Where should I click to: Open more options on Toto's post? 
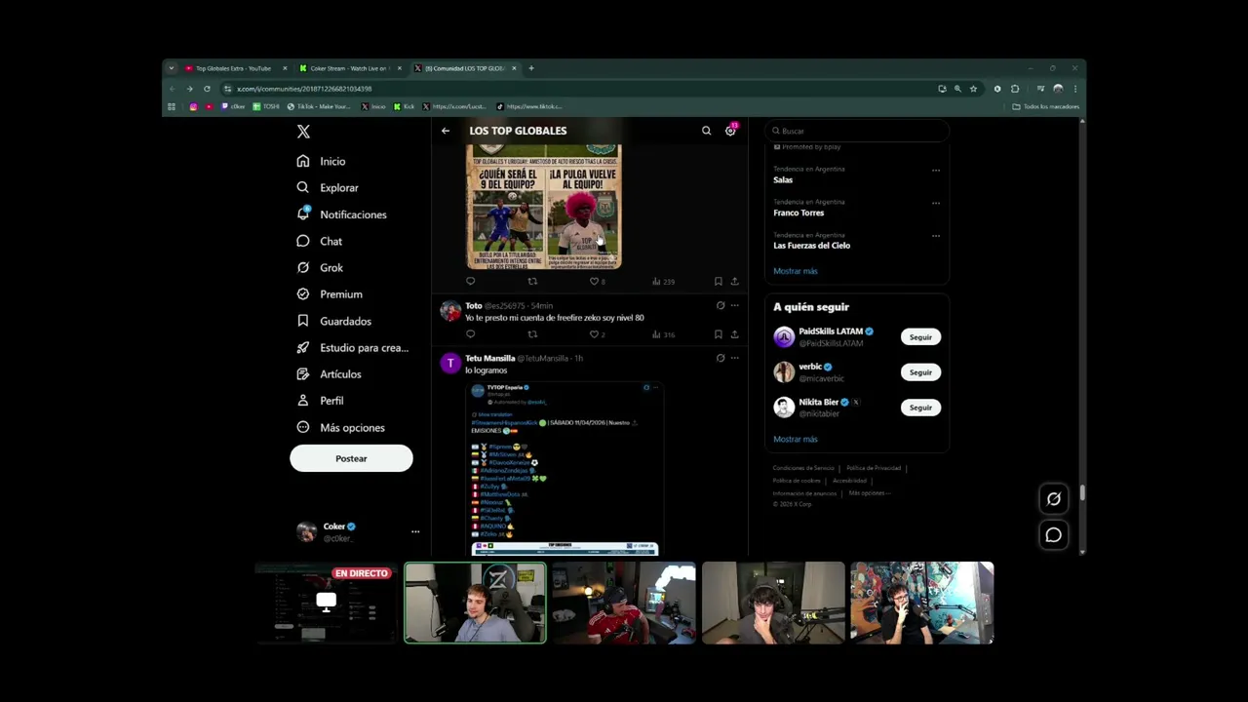[x=735, y=305]
